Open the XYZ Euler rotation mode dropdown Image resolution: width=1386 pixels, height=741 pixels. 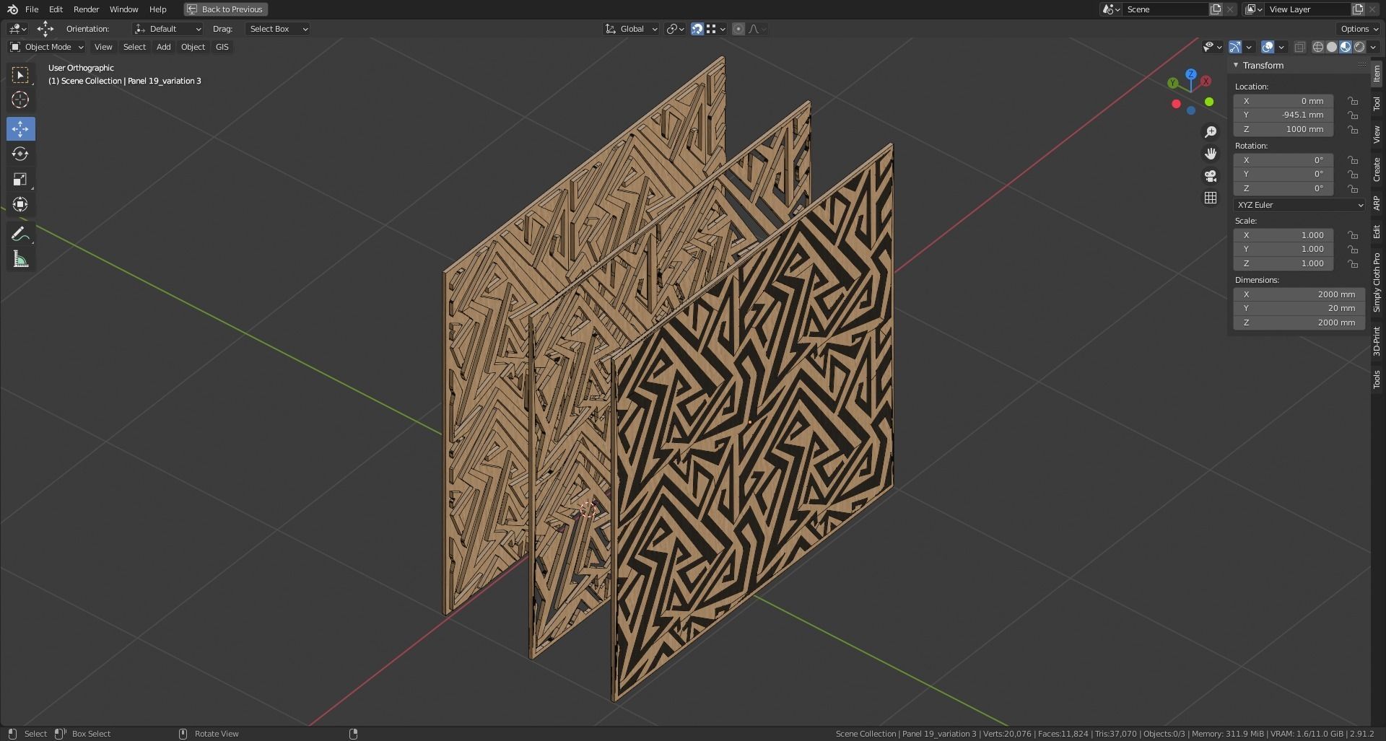pos(1299,205)
